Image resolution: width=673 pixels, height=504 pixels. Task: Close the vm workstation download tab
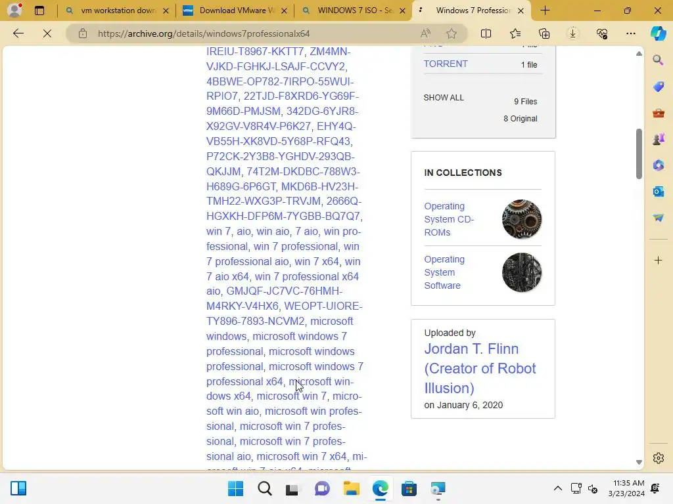tap(166, 10)
